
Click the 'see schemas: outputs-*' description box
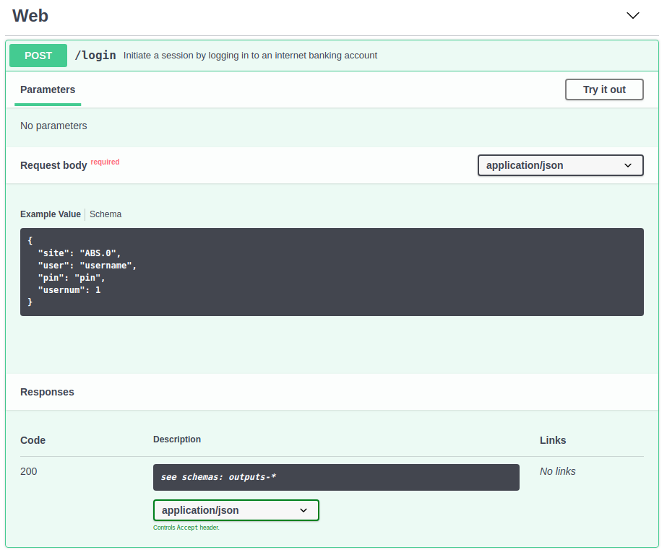point(336,477)
